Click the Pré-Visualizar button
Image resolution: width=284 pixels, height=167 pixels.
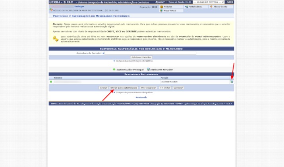[148, 88]
